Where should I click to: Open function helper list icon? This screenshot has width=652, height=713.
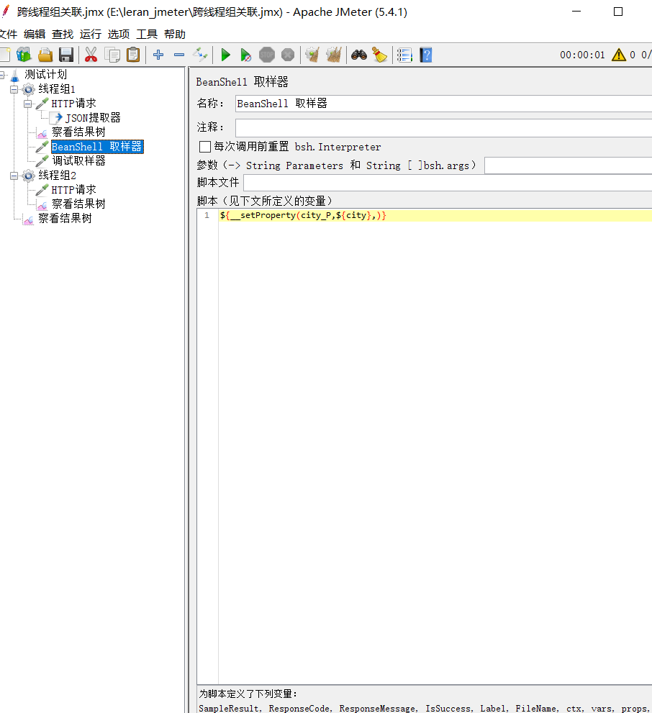(x=404, y=55)
